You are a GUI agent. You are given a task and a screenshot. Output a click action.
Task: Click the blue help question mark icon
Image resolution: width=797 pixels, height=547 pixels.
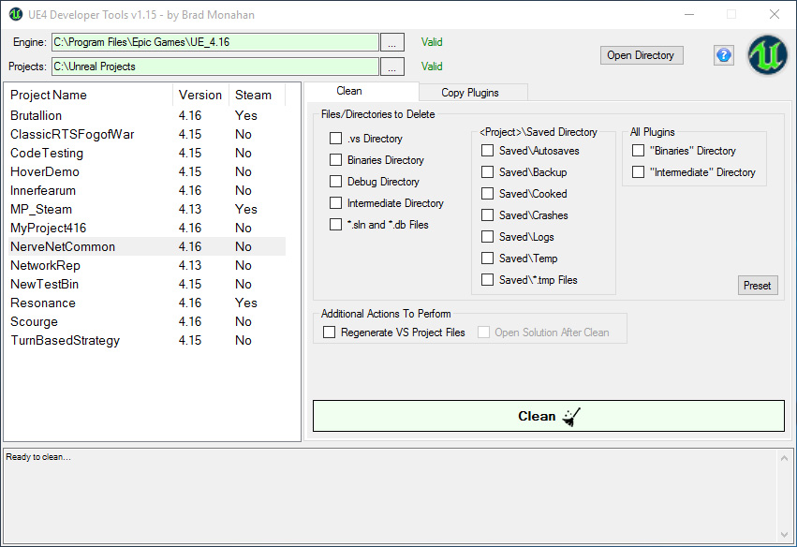pos(723,55)
